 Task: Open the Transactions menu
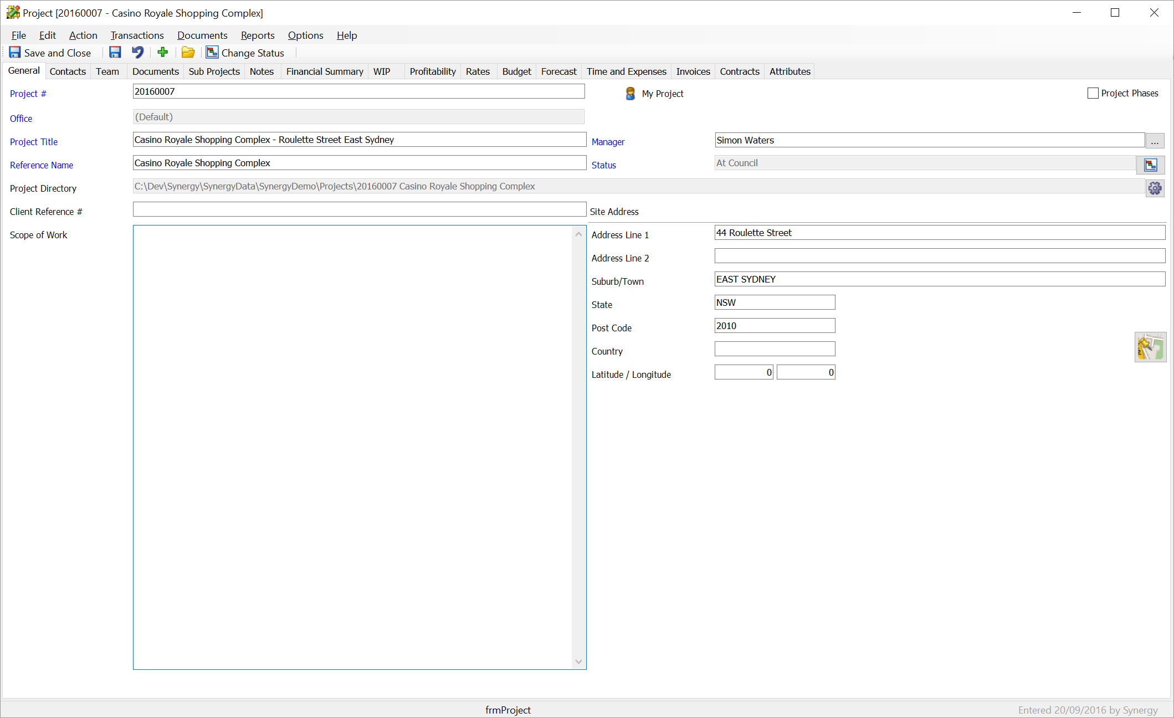[x=137, y=35]
